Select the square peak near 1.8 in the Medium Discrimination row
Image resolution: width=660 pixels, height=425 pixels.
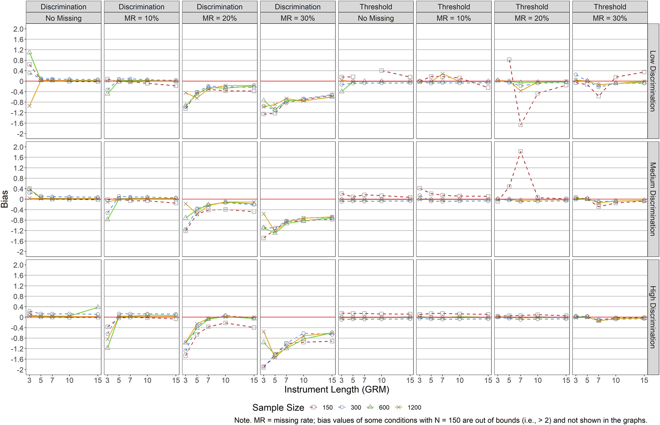(520, 152)
